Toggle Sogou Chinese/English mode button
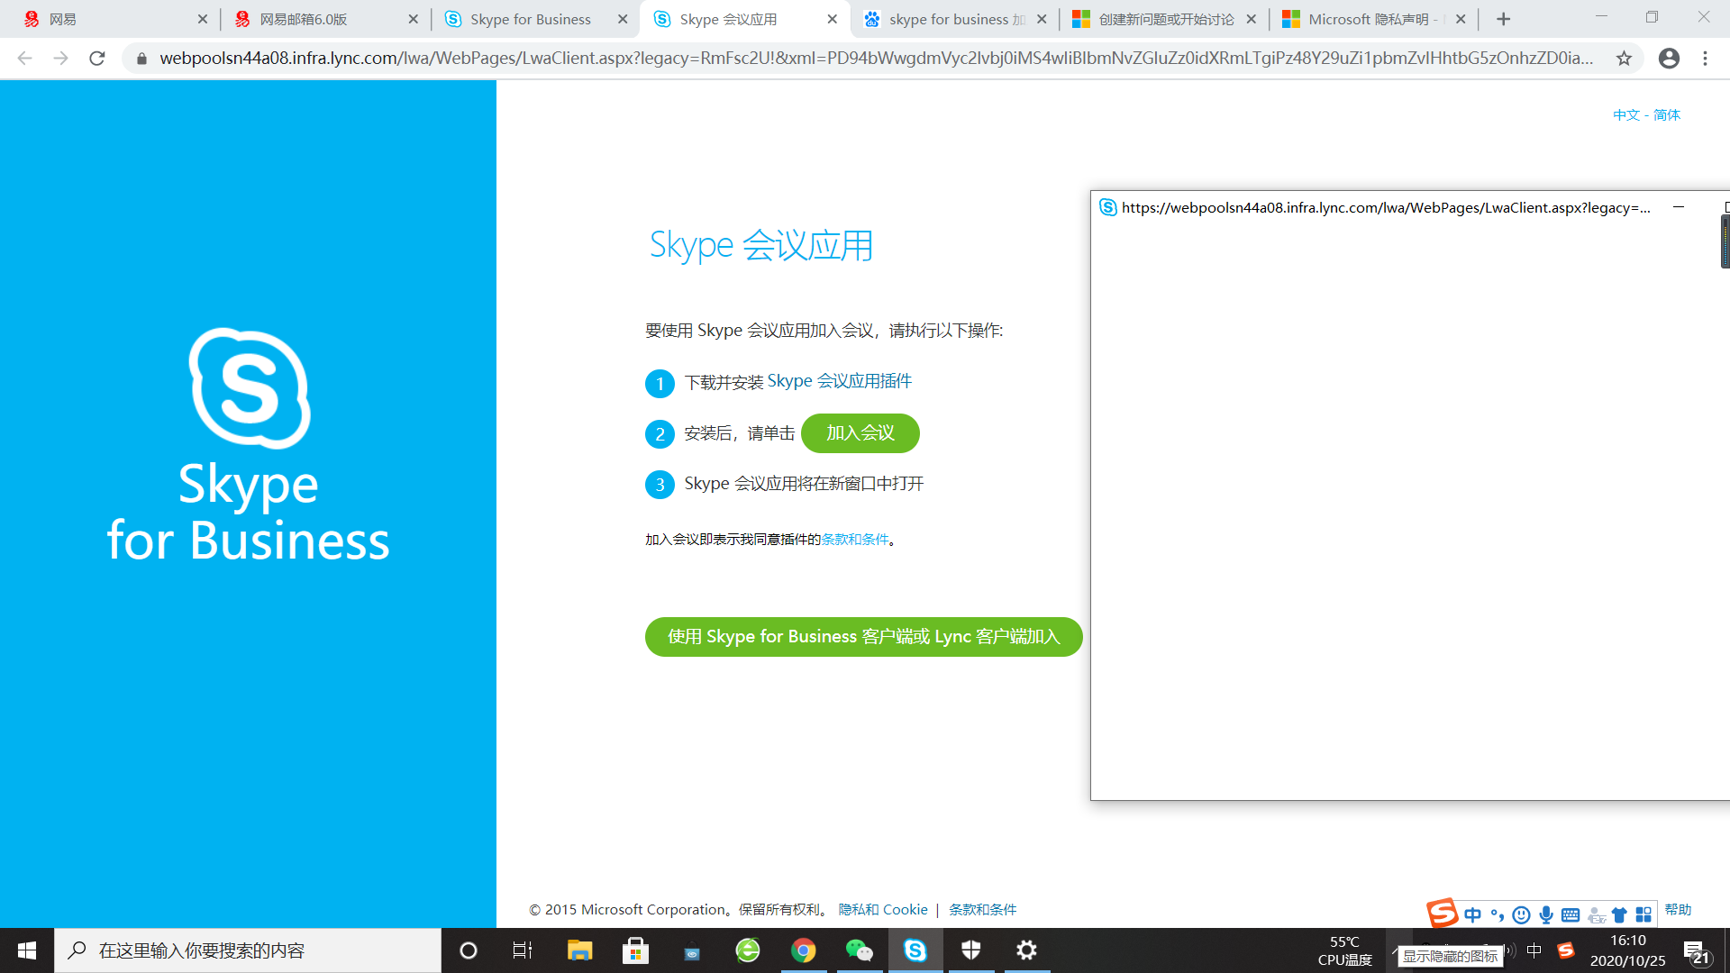Image resolution: width=1730 pixels, height=973 pixels. [1473, 915]
